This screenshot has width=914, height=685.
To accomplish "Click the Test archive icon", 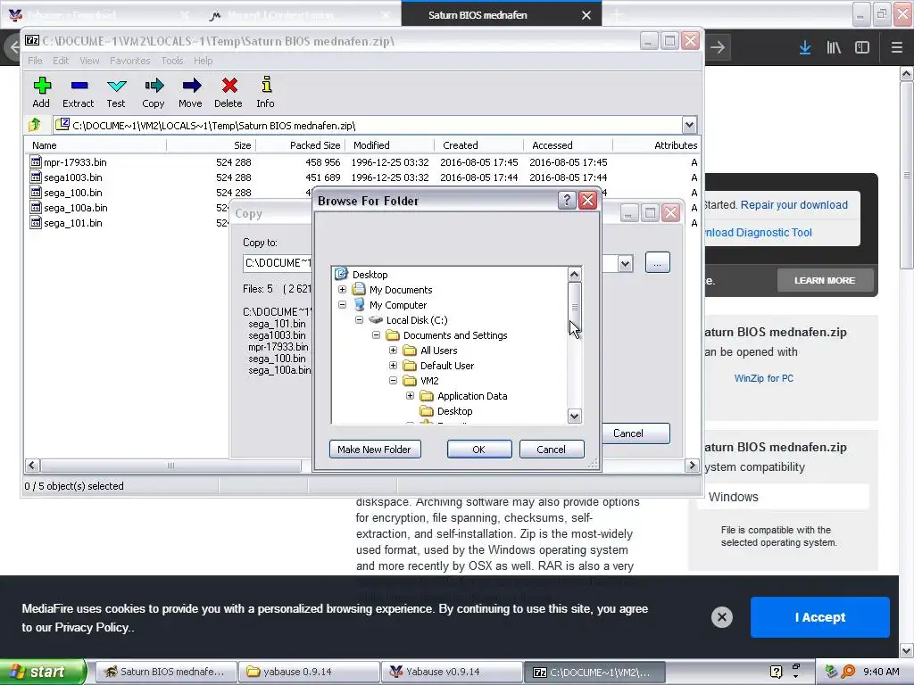I will click(116, 86).
